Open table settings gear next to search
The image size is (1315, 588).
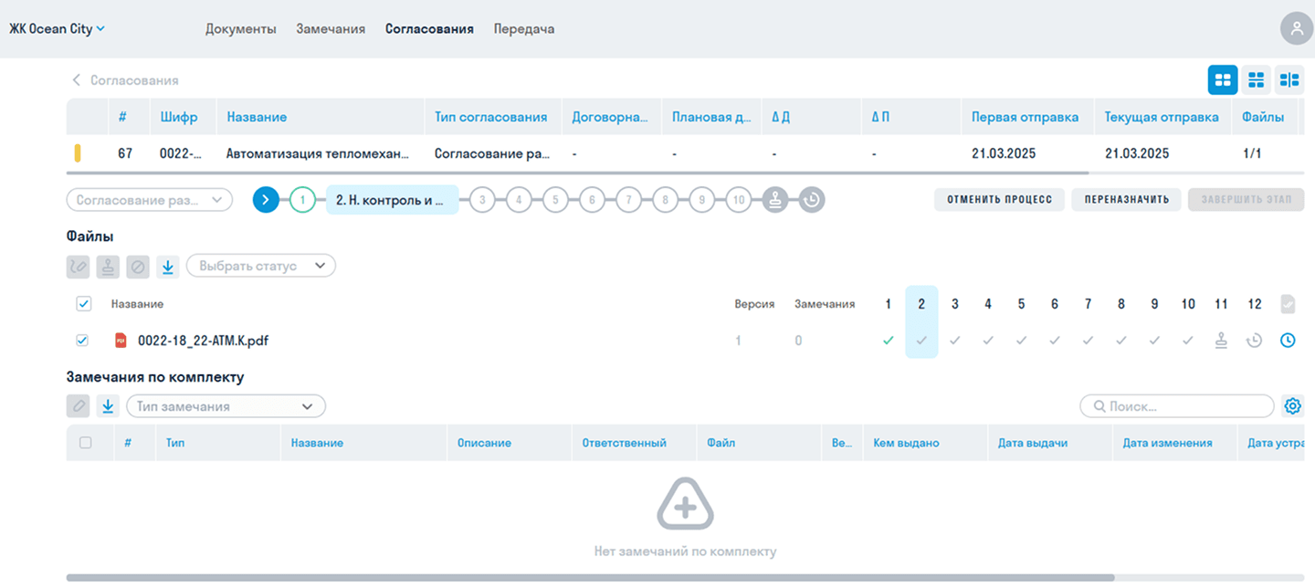(1292, 406)
